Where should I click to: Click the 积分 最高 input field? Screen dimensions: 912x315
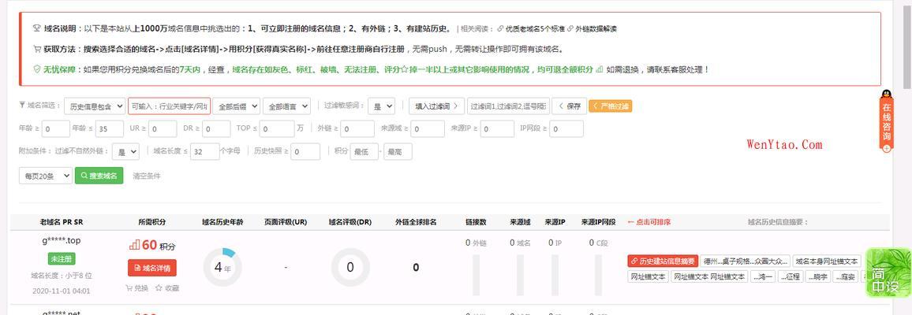pos(398,152)
